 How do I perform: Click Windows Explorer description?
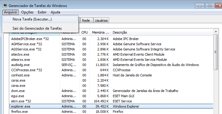[x=126, y=106]
